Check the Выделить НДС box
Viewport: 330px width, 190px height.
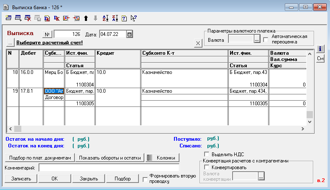tap(206, 155)
